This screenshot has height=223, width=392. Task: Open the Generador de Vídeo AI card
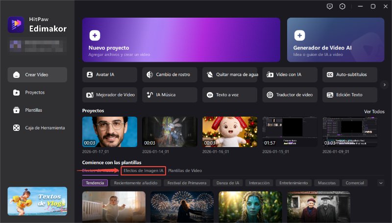(336, 40)
